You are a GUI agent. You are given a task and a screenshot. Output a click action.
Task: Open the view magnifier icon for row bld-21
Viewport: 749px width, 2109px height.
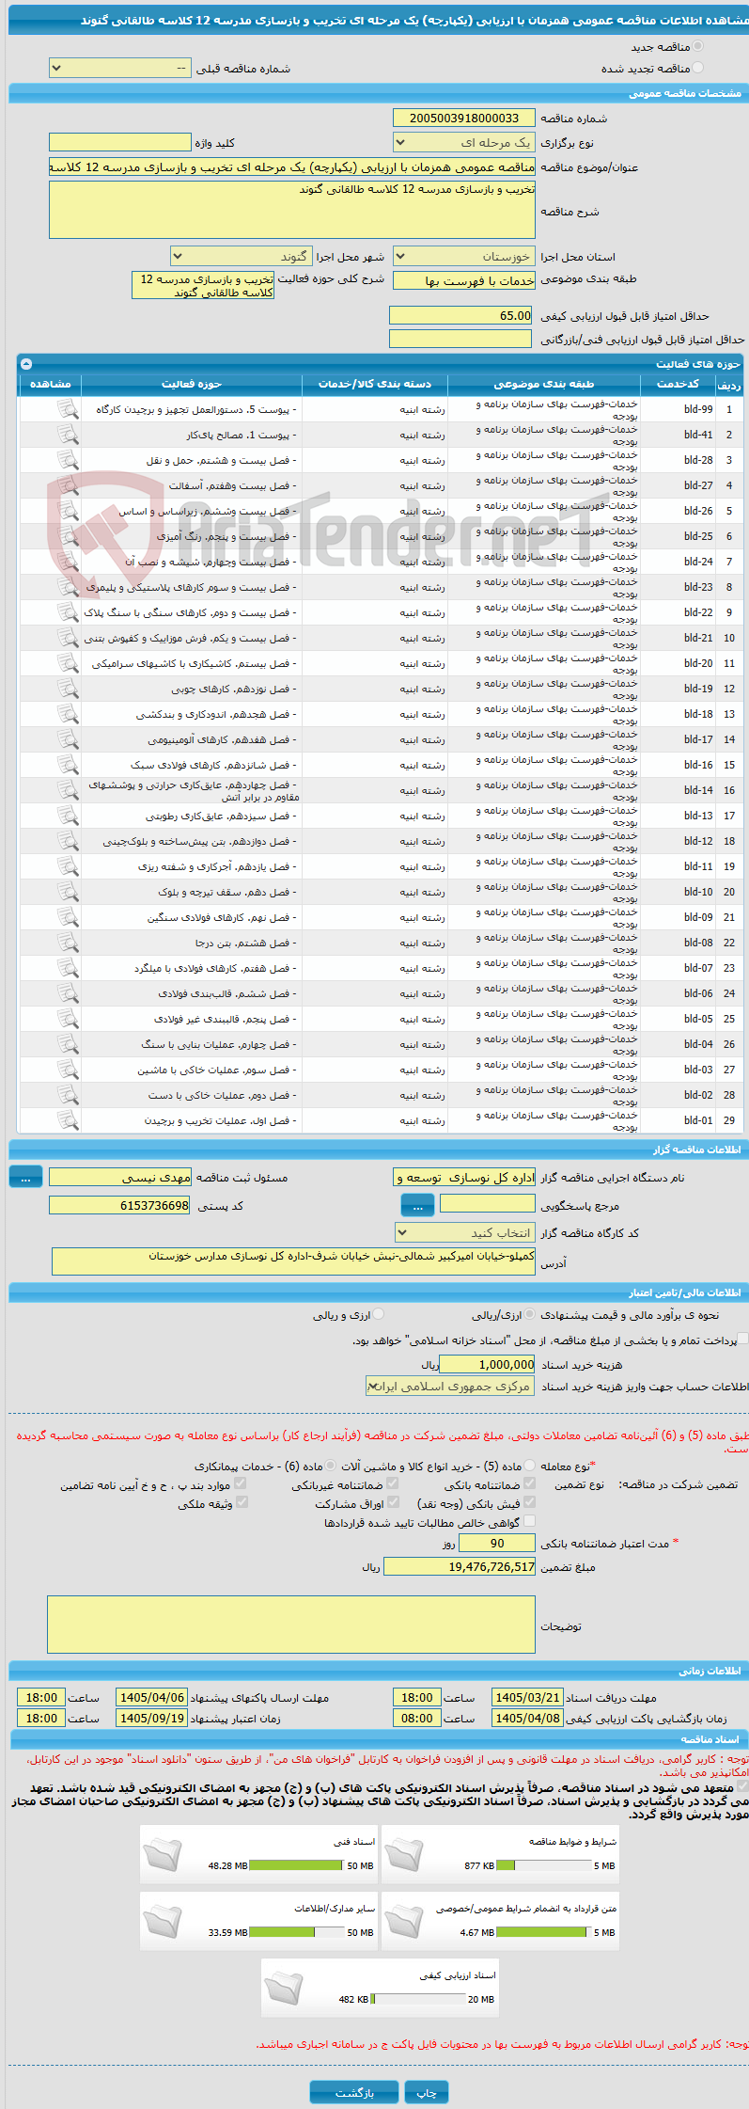coord(68,638)
